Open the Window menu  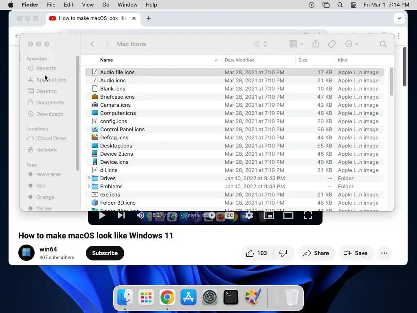pyautogui.click(x=127, y=5)
